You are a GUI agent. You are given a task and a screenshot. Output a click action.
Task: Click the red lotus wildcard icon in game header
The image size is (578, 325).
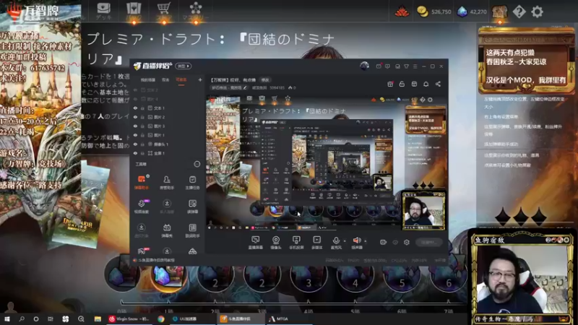[x=402, y=12]
